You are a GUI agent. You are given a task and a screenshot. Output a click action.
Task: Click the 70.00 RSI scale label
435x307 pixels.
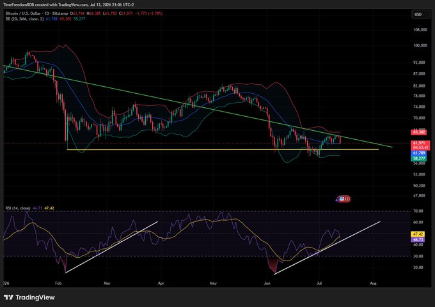pos(418,211)
